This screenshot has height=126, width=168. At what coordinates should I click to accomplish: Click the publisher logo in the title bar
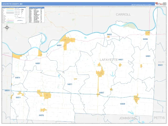[159, 4]
